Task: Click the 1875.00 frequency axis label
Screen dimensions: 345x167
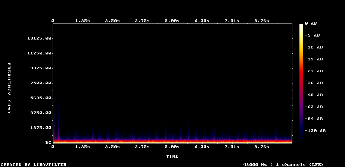Action: tap(41, 128)
